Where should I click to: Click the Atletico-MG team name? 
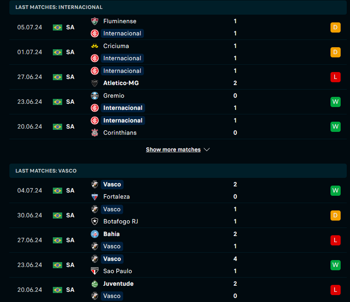point(121,83)
